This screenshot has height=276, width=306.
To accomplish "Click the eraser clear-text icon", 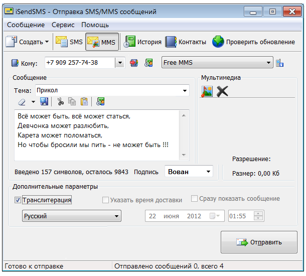I will tap(22, 102).
